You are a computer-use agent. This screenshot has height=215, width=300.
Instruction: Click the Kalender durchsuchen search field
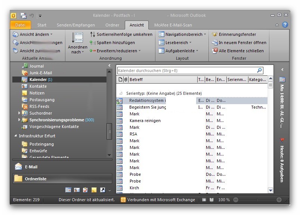click(186, 71)
